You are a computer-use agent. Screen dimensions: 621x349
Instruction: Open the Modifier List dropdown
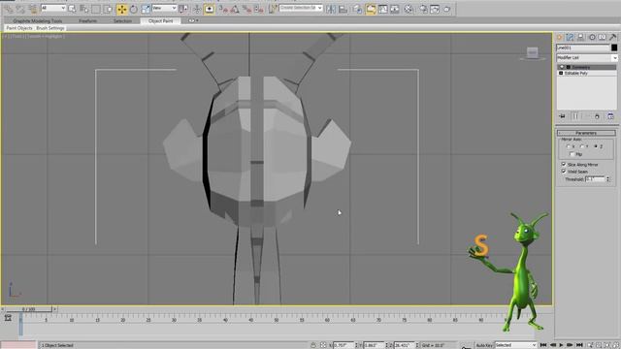tap(586, 58)
